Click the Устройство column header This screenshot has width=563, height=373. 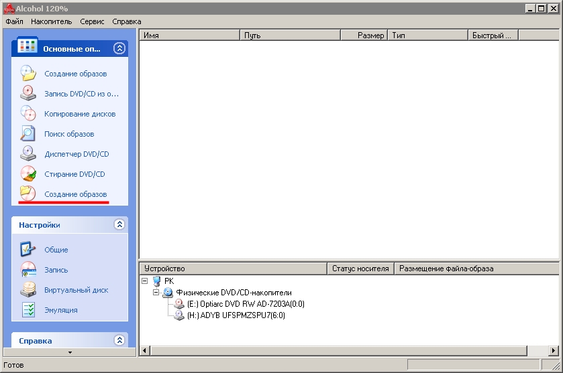coord(234,269)
